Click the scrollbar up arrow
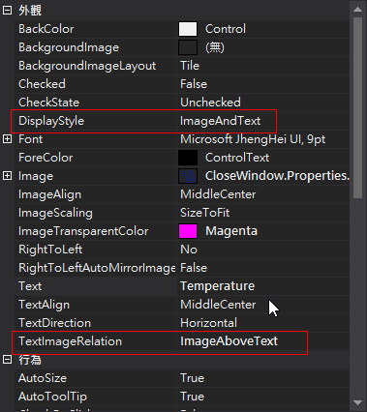 [357, 10]
